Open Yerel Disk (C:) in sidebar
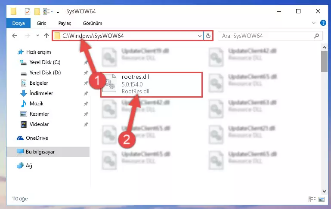The height and width of the screenshot is (209, 331). (x=45, y=62)
